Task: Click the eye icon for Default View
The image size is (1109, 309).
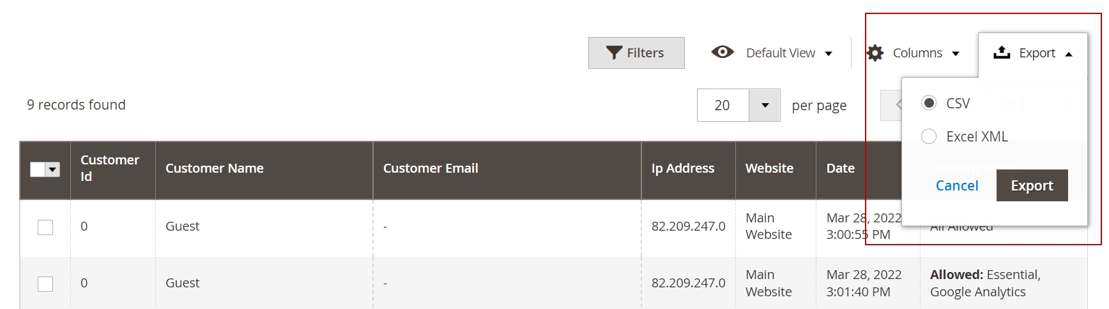Action: pyautogui.click(x=723, y=52)
